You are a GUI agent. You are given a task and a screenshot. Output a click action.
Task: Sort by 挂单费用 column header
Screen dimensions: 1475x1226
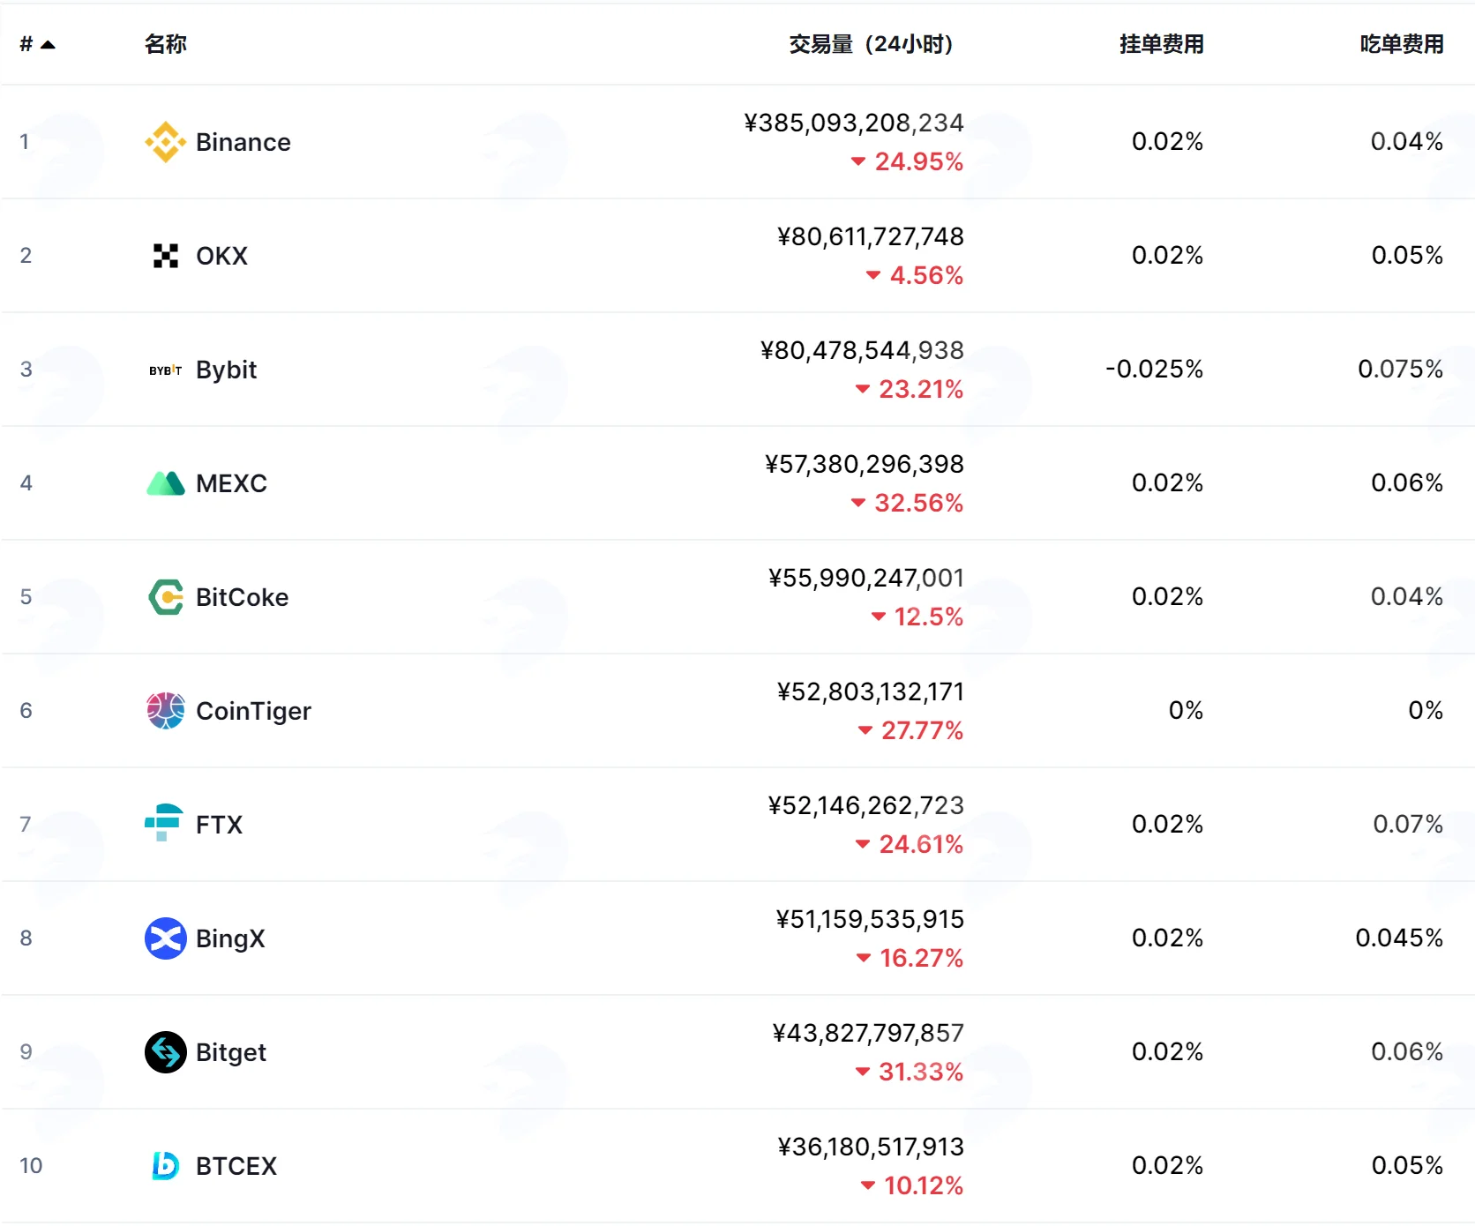point(1161,44)
